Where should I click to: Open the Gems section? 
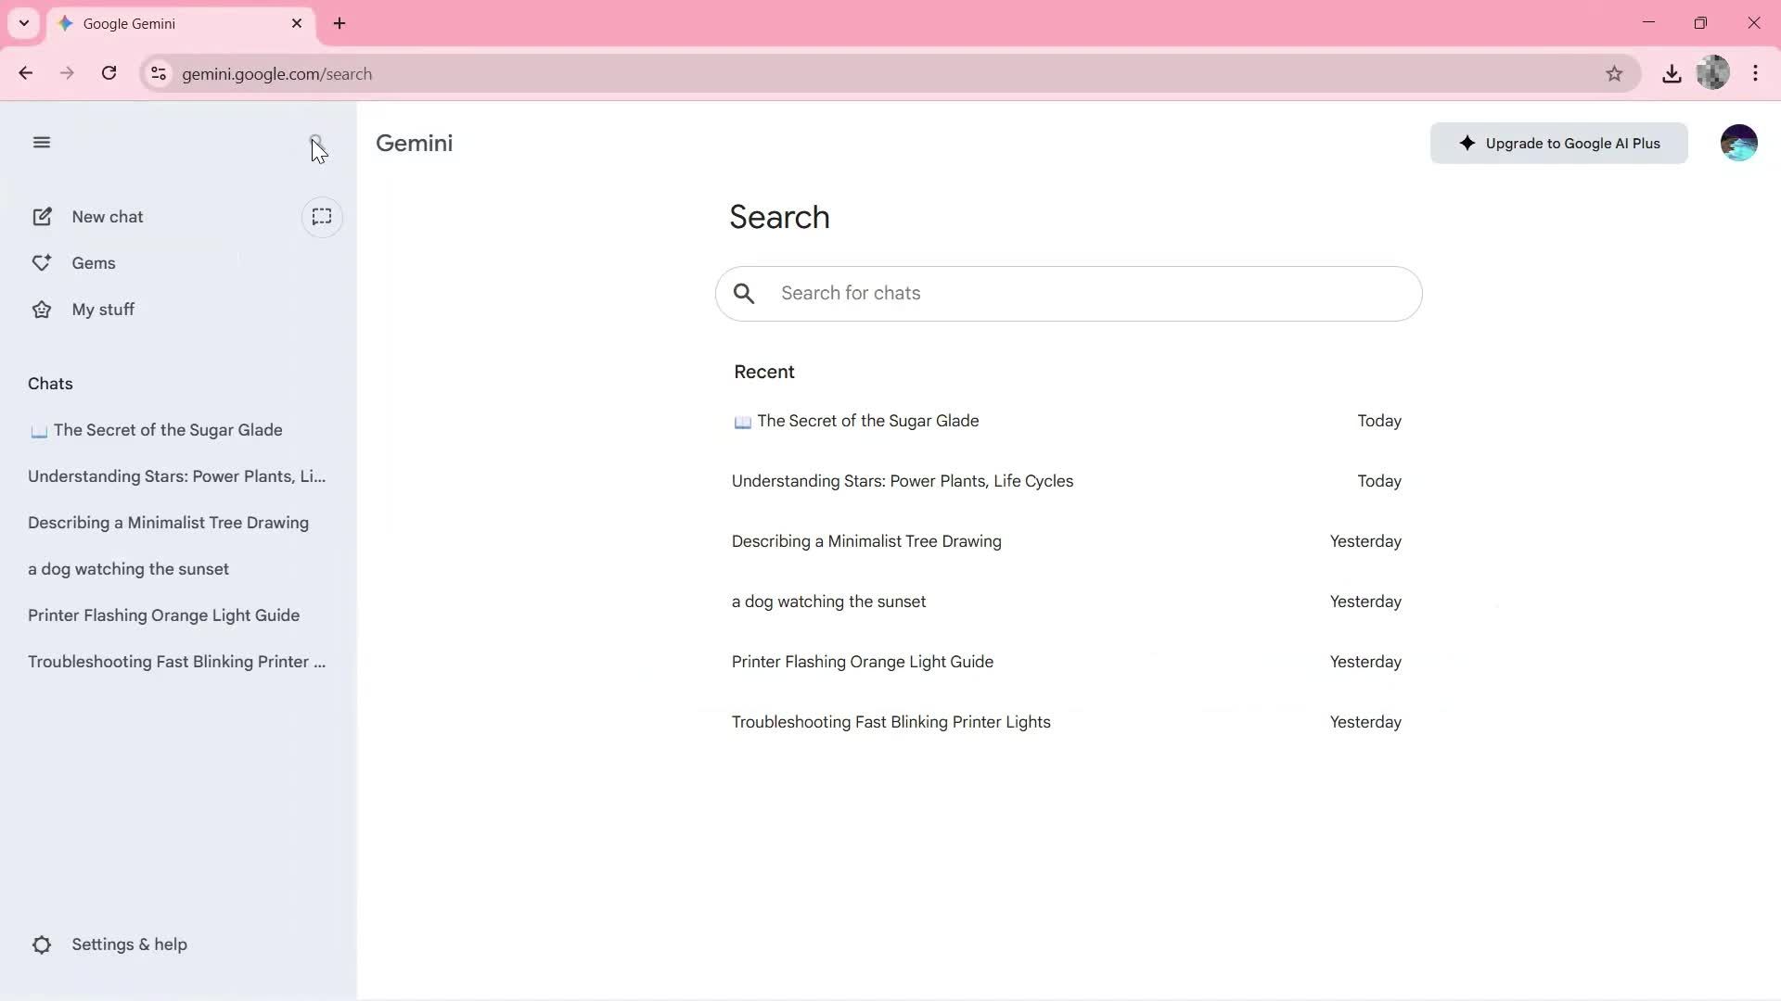93,262
